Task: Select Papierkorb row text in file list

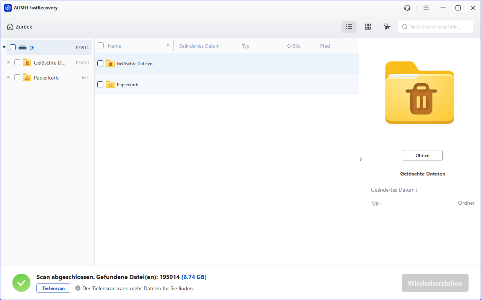Action: [127, 85]
